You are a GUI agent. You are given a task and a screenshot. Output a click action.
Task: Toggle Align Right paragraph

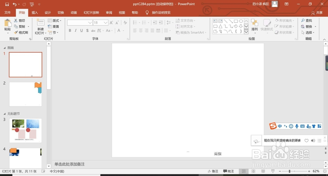coord(147,31)
